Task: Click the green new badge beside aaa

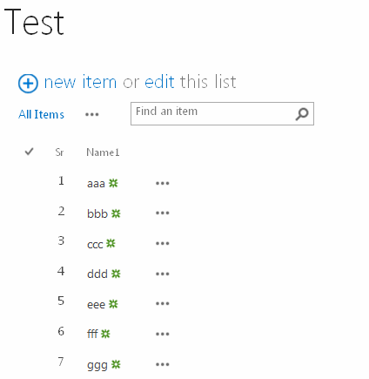Action: tap(113, 183)
